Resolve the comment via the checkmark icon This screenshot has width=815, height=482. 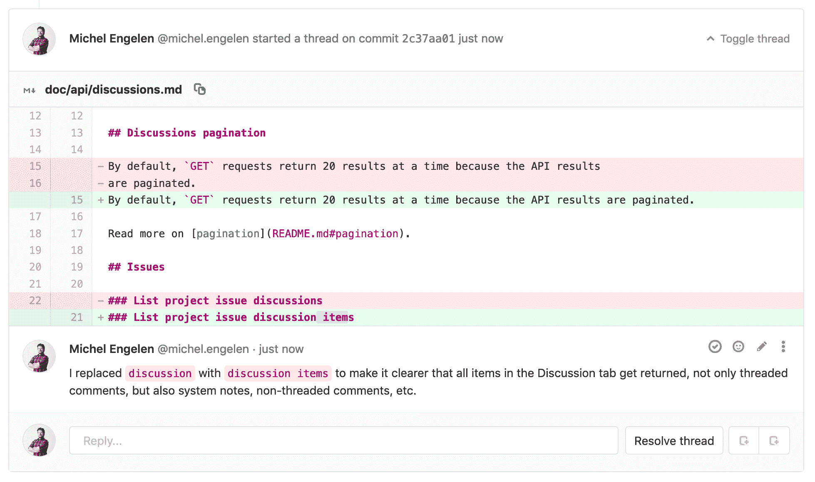(715, 346)
